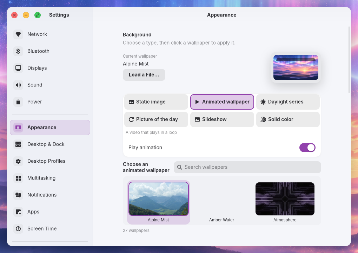Select Picture of the day type
Screen dimensions: 358x253
(x=156, y=119)
